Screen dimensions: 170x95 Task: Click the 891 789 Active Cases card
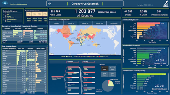click(55, 13)
